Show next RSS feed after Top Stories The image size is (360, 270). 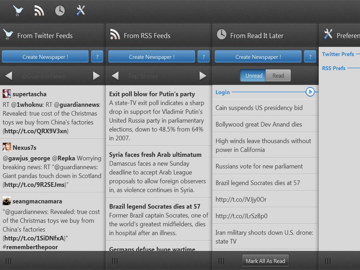pos(203,76)
